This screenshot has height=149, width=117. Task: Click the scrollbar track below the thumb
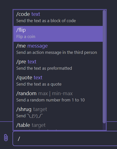tap(104, 127)
